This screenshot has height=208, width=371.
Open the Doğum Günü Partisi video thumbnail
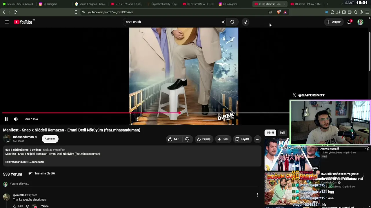pos(292,188)
